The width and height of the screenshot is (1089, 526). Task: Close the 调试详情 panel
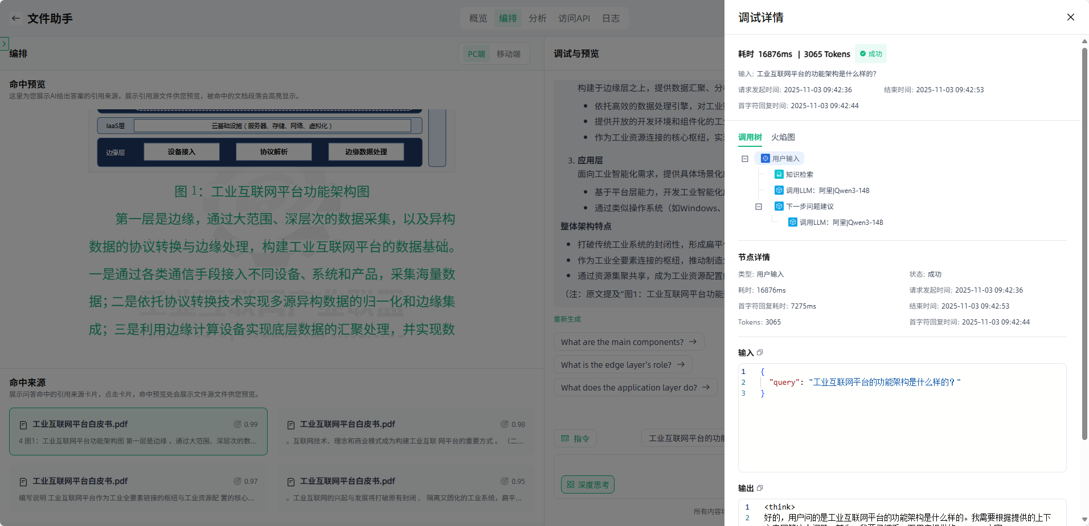pos(1070,17)
